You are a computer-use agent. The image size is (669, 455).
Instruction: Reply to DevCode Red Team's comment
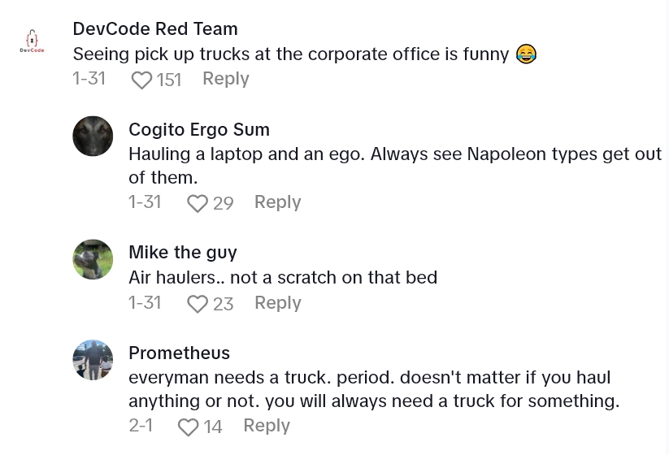click(225, 79)
